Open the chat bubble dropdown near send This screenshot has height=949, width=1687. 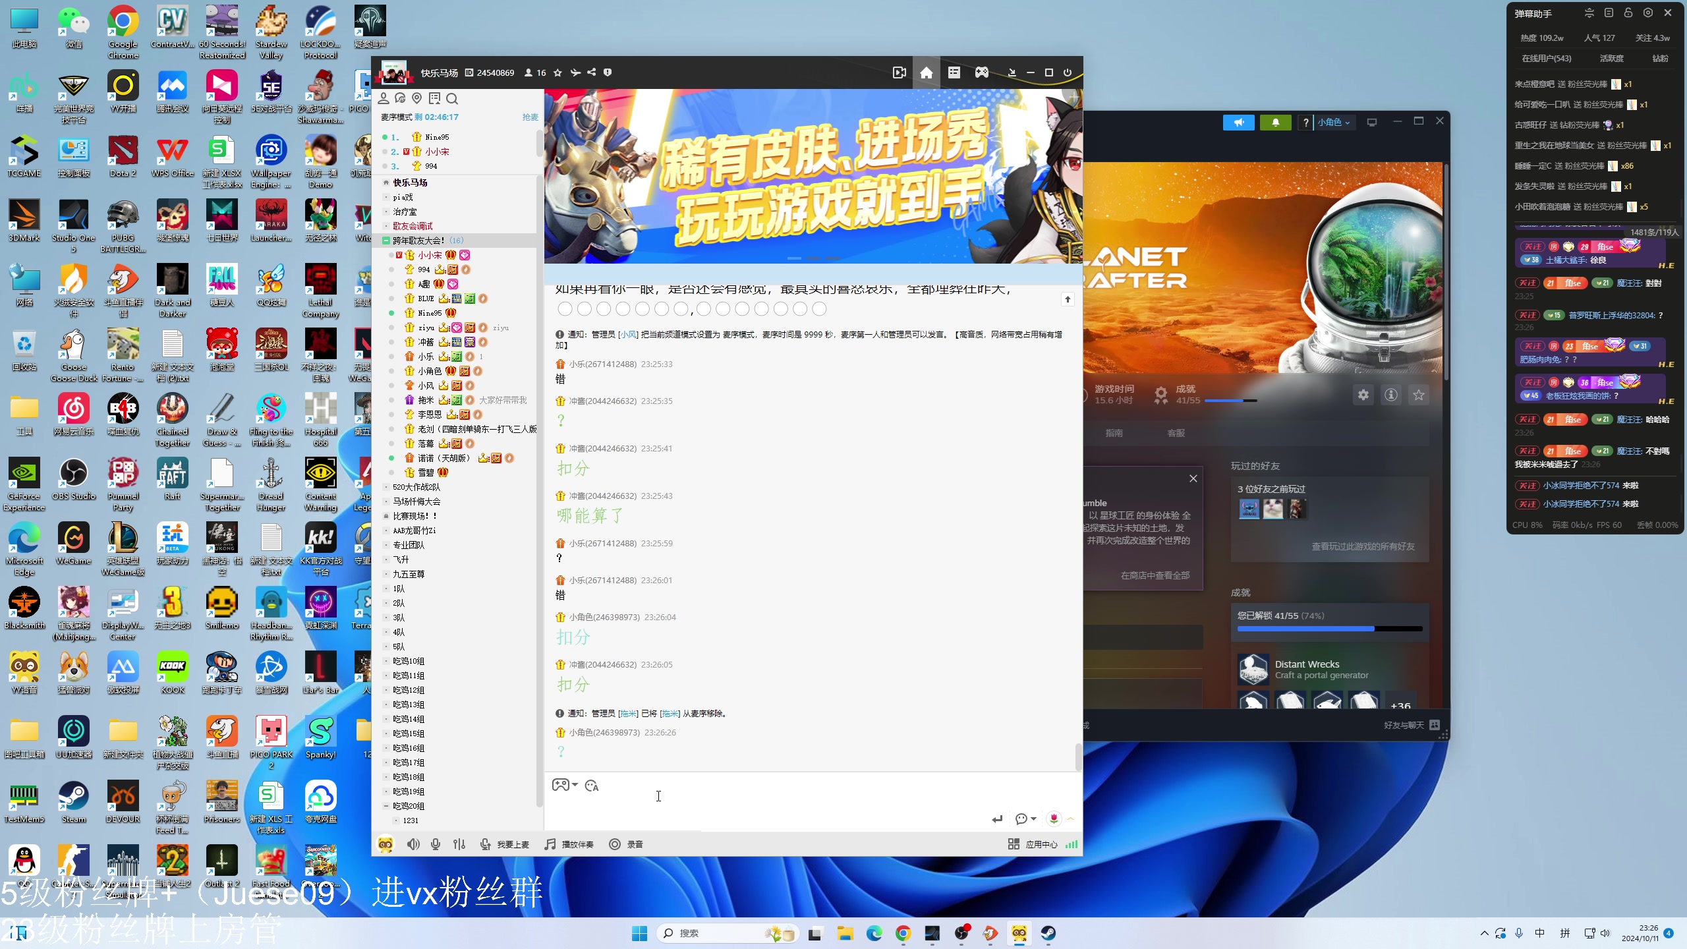[1026, 819]
